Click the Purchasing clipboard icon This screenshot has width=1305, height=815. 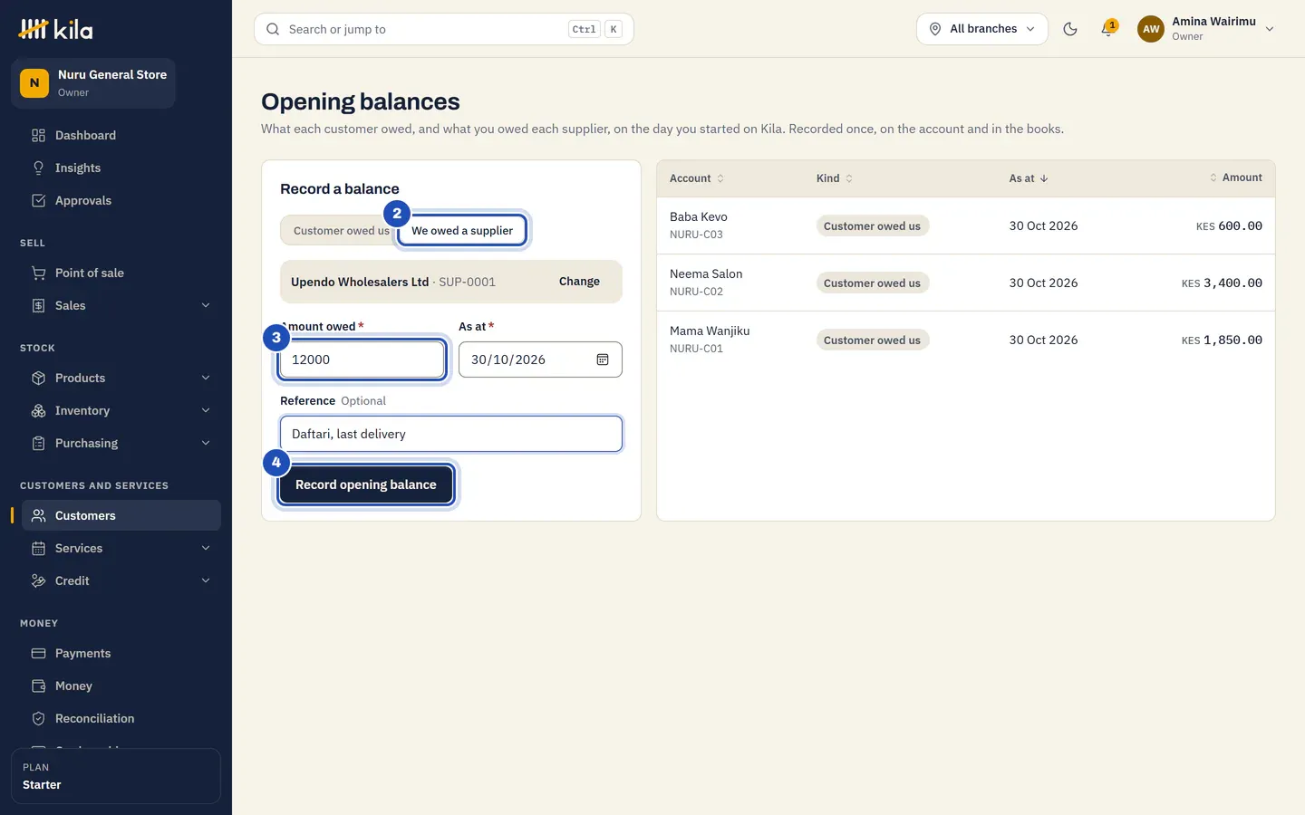38,444
